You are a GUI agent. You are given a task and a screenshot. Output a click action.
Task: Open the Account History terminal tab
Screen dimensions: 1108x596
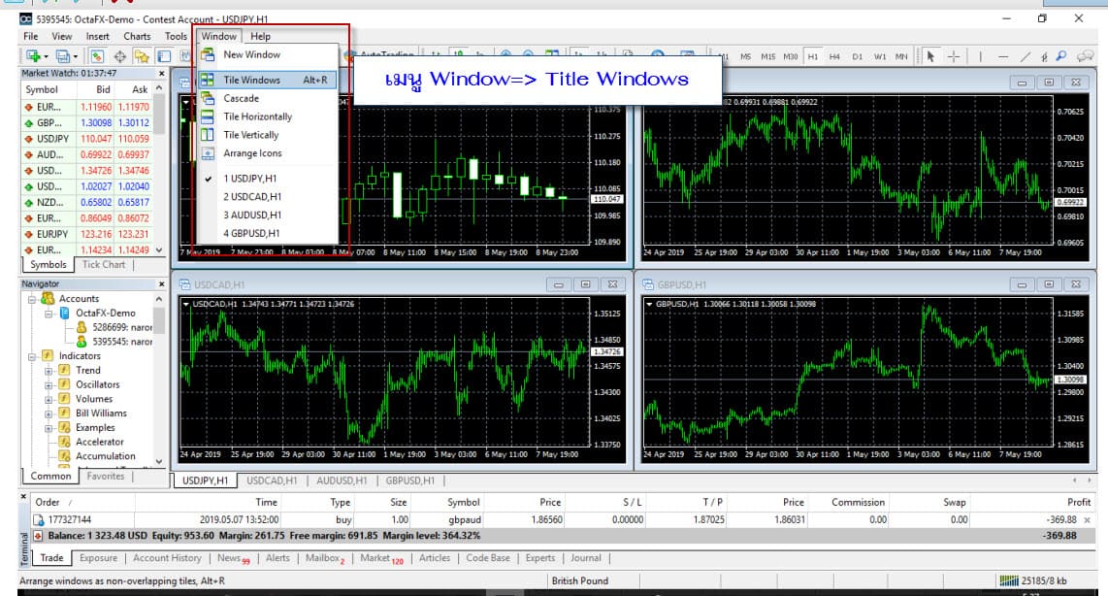[167, 558]
